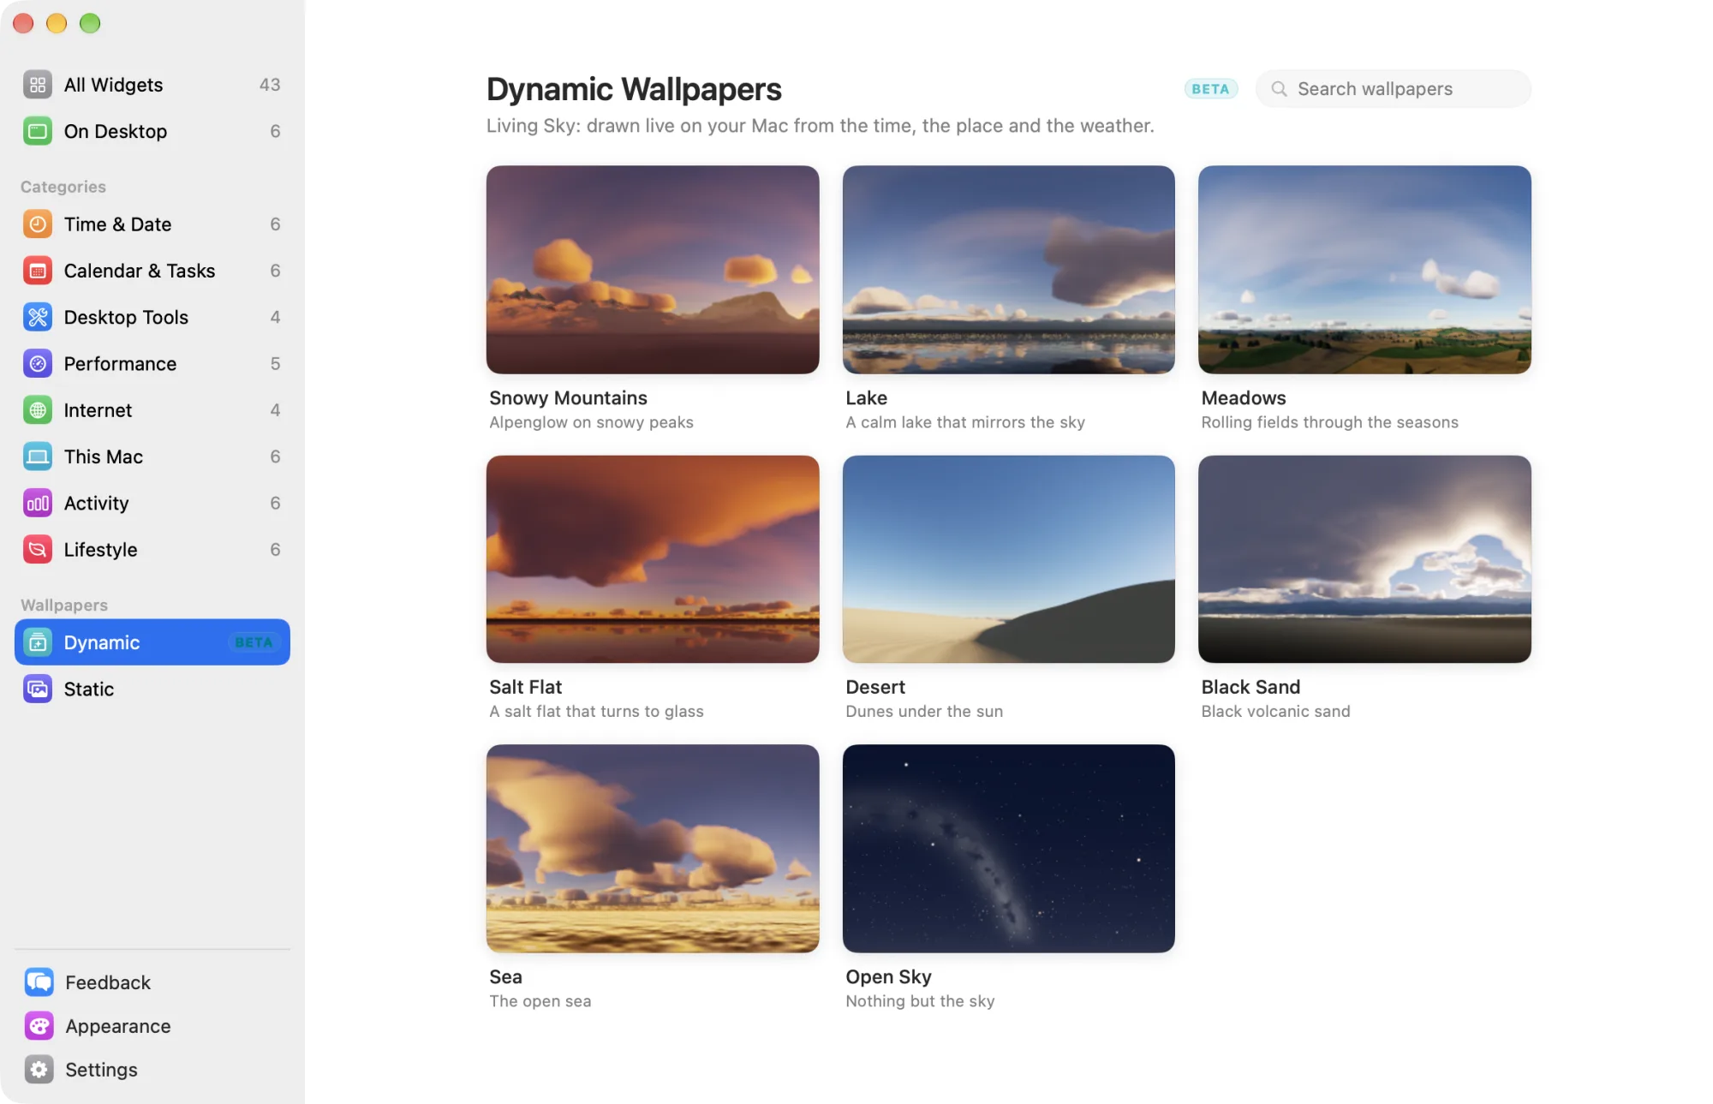Click 'Alpenglow on snowy peaks' caption
The height and width of the screenshot is (1104, 1713).
(x=591, y=422)
